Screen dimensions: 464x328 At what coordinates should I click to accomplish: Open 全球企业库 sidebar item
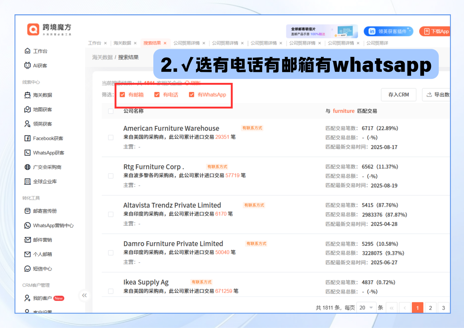pos(41,182)
